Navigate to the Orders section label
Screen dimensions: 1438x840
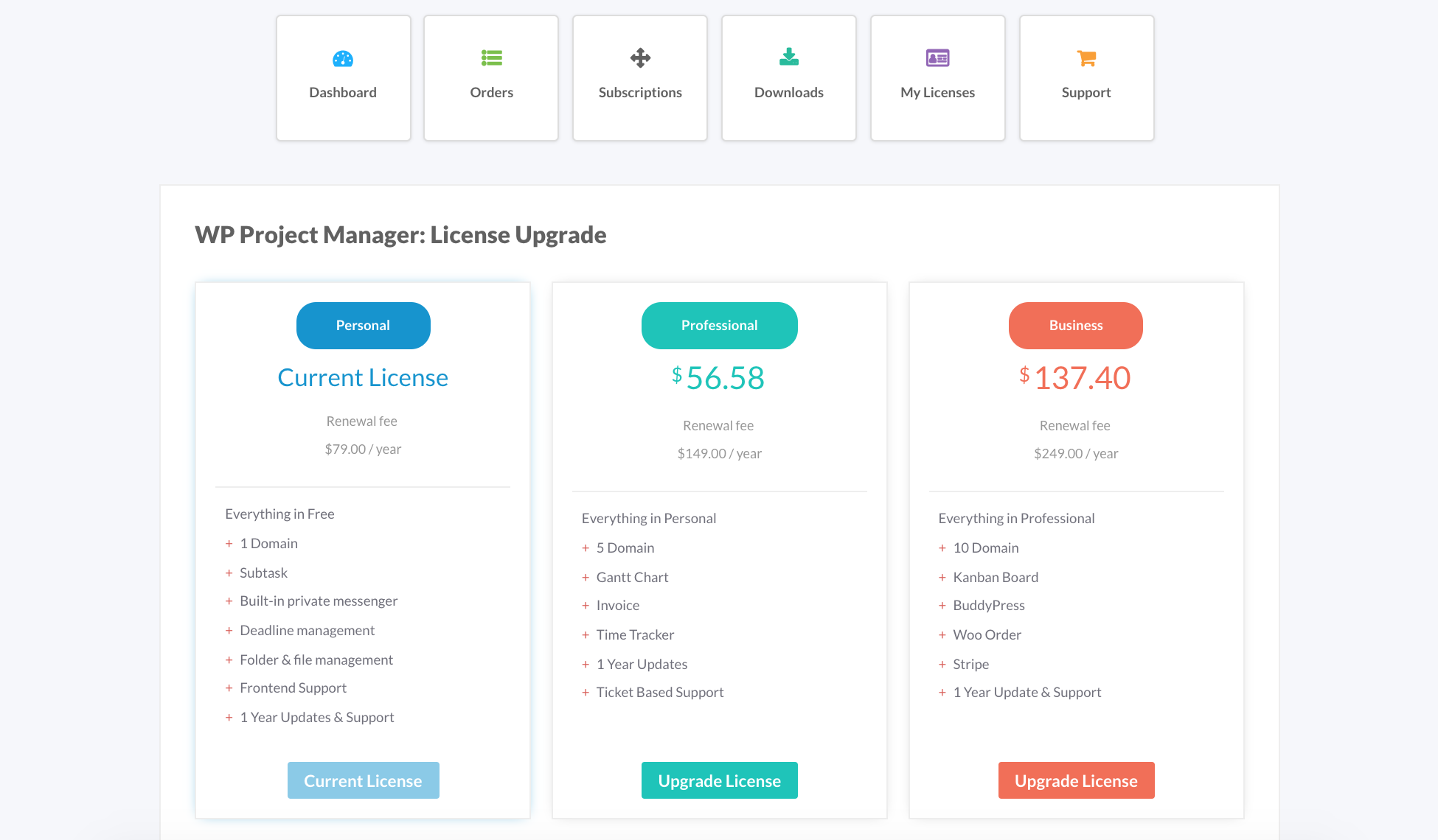pyautogui.click(x=491, y=92)
